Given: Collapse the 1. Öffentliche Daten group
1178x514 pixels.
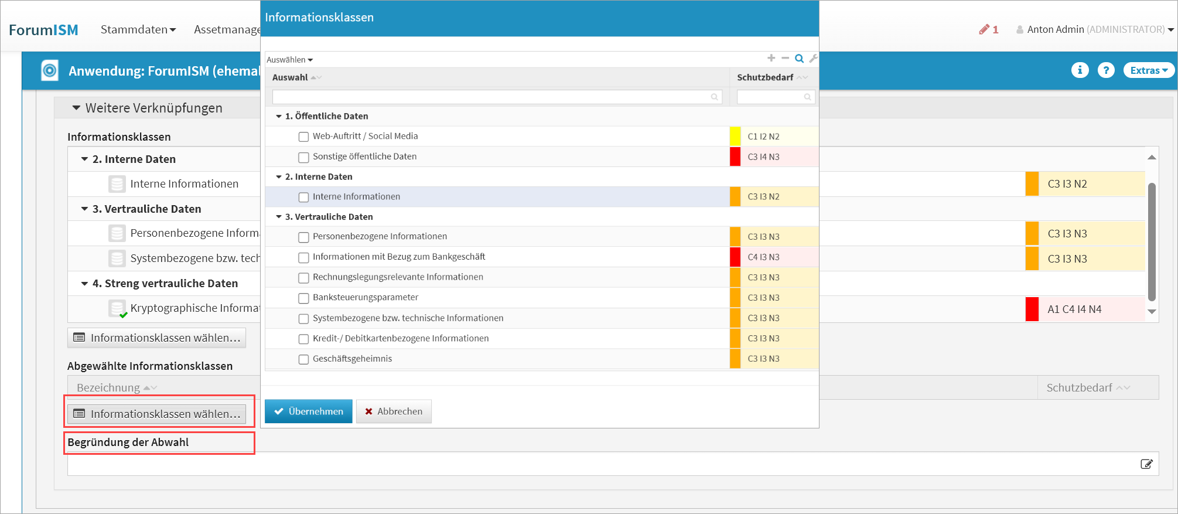Looking at the screenshot, I should tap(279, 117).
